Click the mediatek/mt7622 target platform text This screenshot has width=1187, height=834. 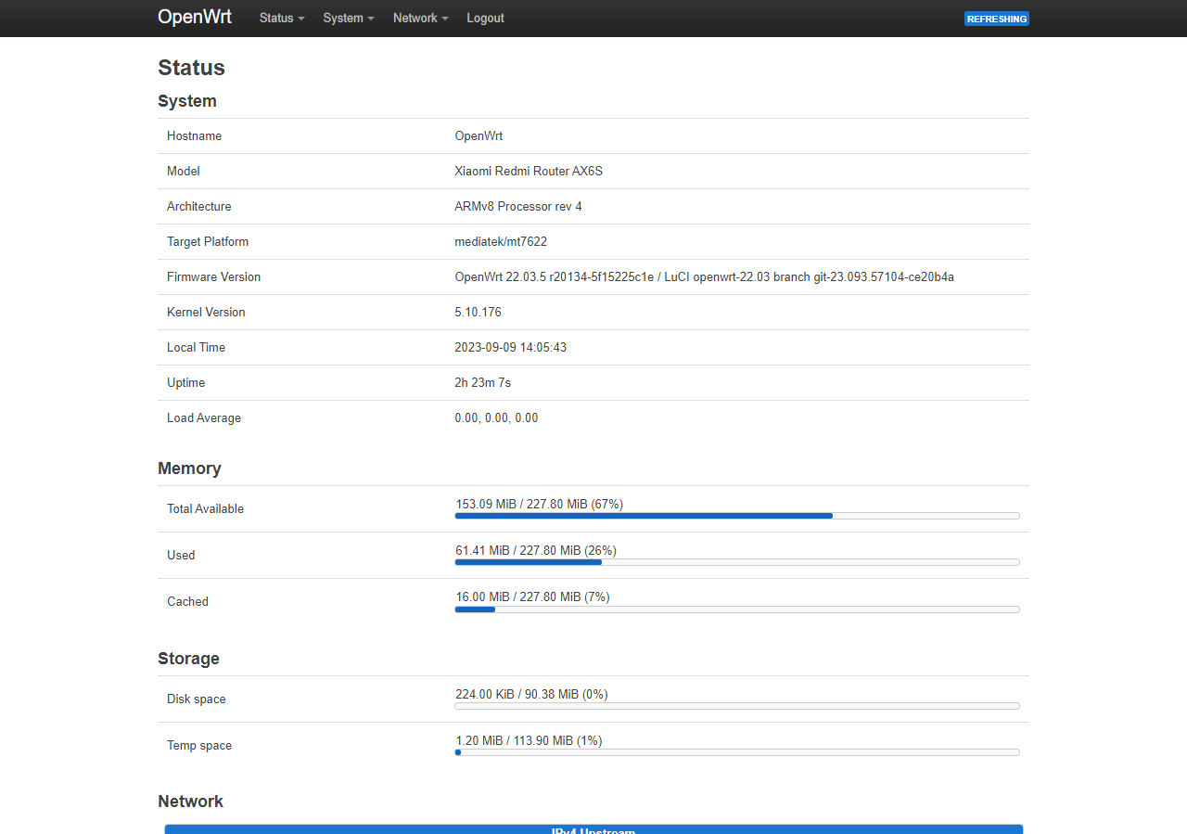[501, 242]
